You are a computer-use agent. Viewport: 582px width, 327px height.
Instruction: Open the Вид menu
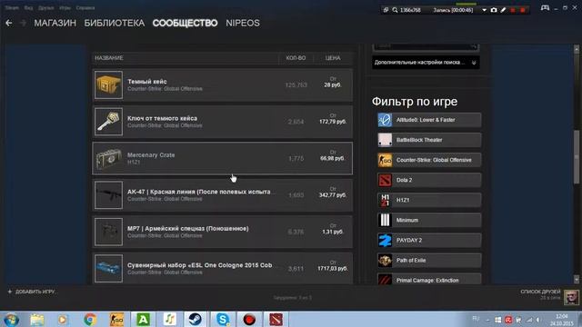point(28,8)
